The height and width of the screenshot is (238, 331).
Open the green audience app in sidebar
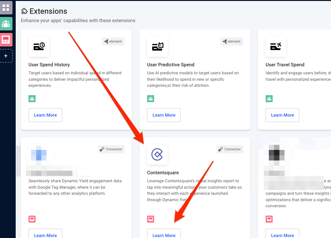tap(6, 24)
